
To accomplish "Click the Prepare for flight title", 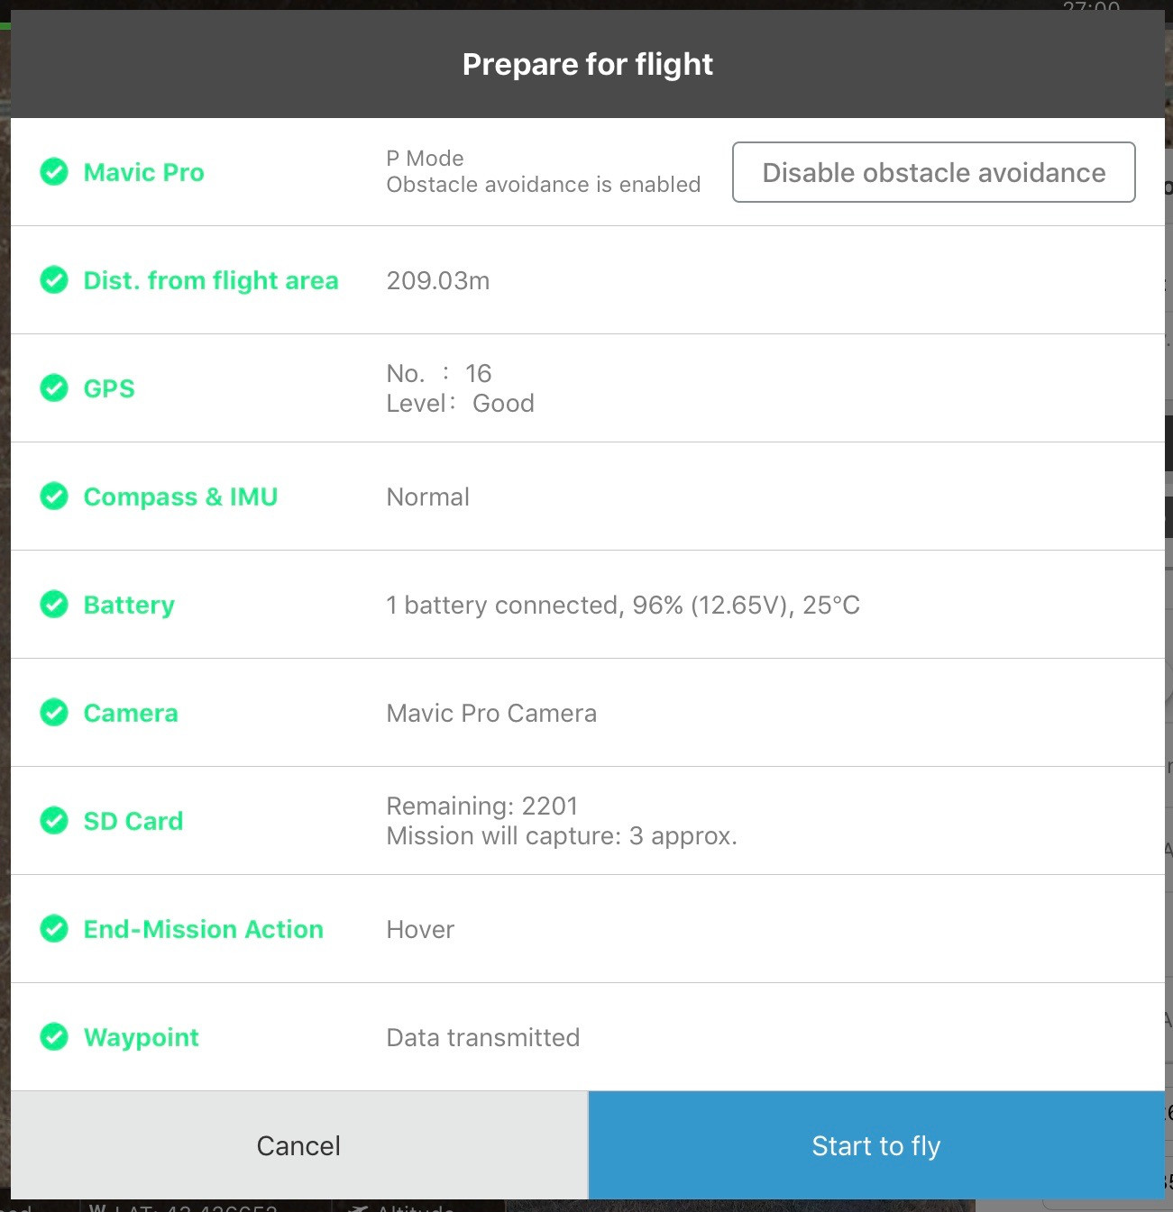I will (x=587, y=64).
